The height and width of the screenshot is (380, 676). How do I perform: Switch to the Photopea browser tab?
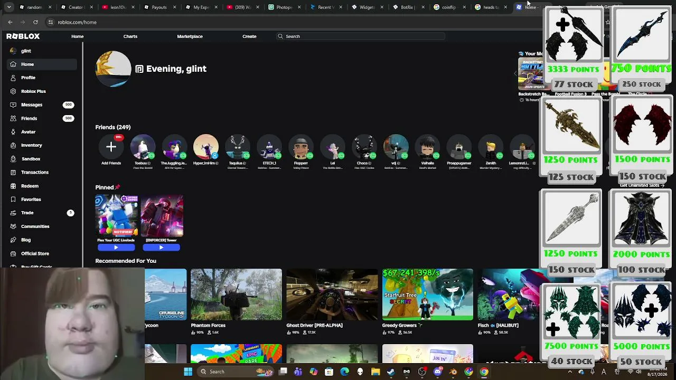pyautogui.click(x=284, y=7)
